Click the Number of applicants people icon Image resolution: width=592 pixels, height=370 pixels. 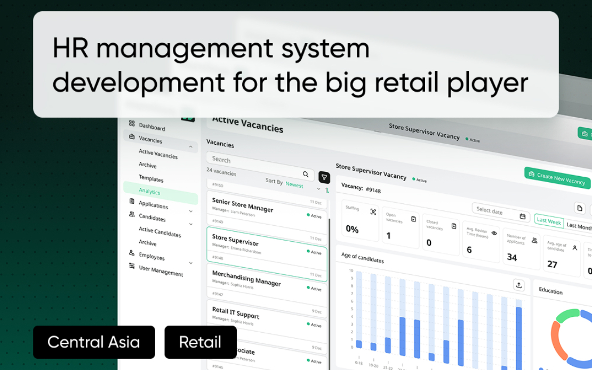point(534,241)
